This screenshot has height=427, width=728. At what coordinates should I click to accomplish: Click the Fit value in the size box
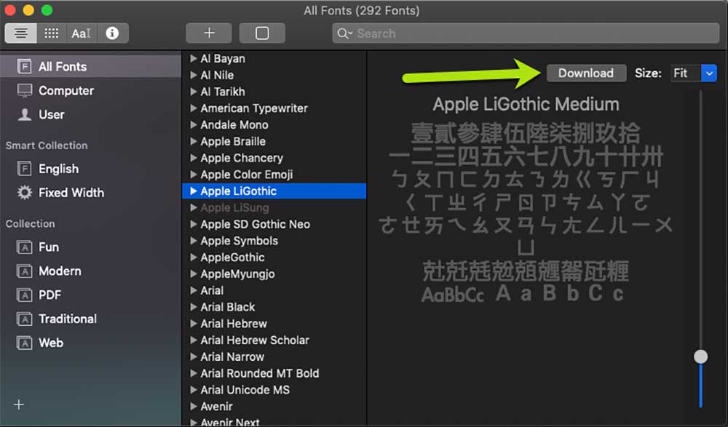coord(680,73)
